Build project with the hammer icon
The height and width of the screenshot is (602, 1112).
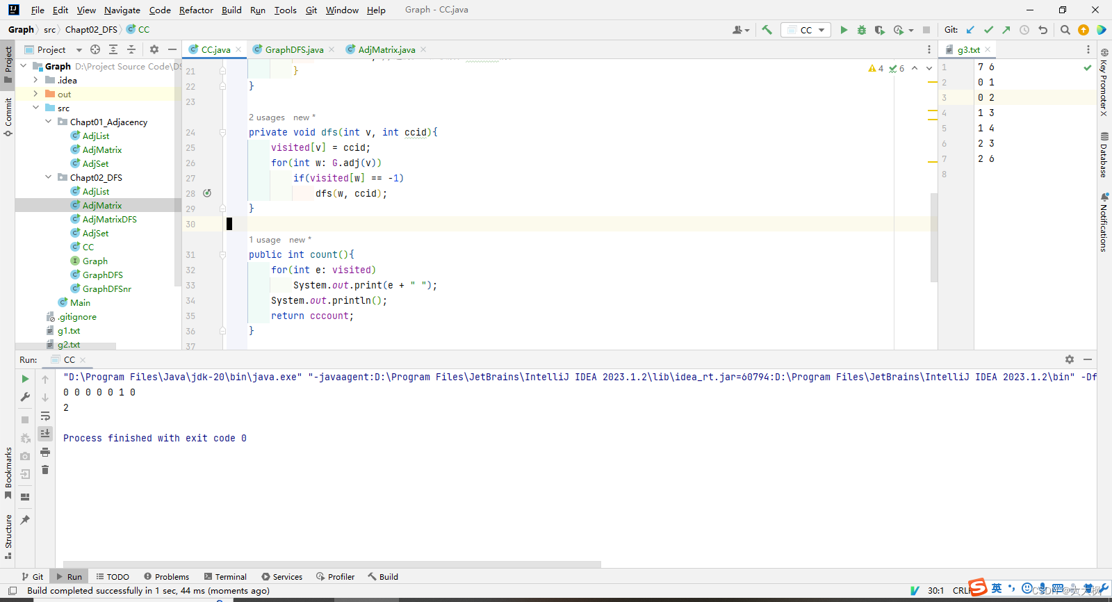(767, 30)
